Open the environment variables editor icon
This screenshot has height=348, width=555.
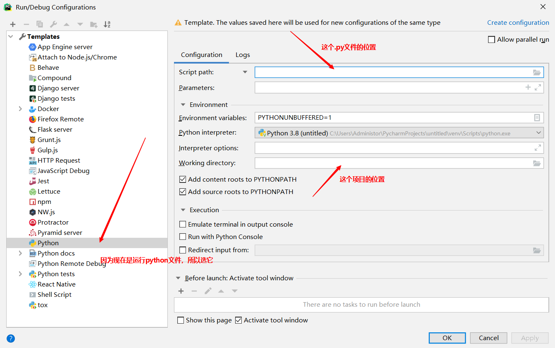(537, 118)
